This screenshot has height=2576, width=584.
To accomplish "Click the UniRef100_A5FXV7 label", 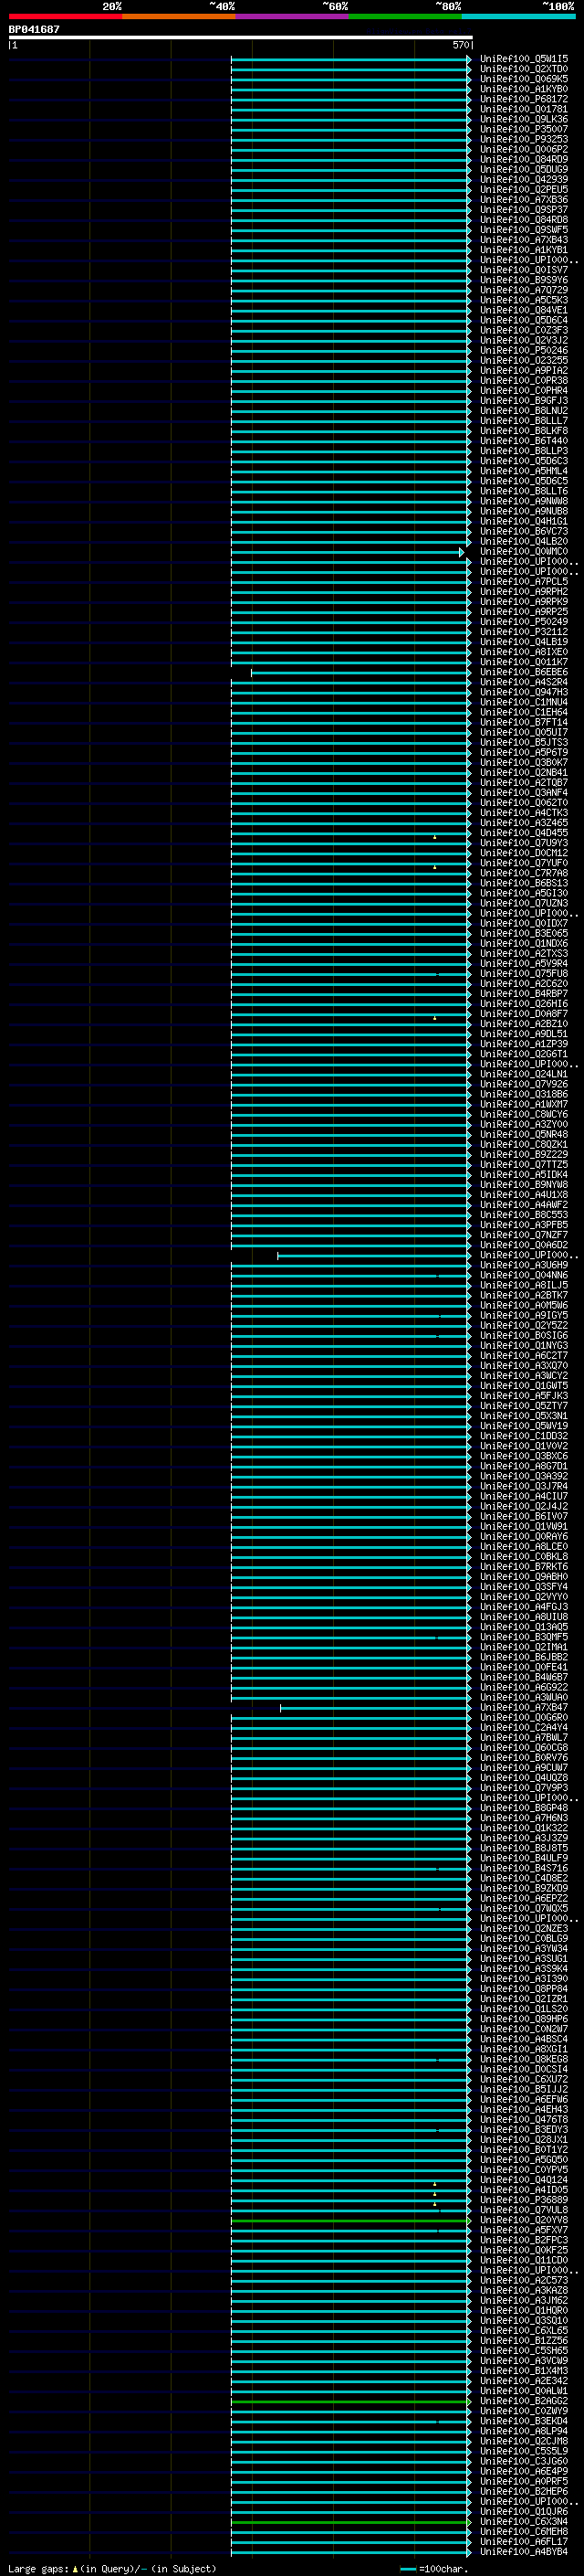I will click(x=523, y=2231).
